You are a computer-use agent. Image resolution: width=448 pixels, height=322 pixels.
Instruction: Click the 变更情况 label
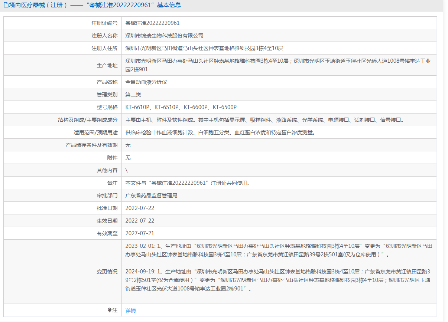pyautogui.click(x=107, y=272)
